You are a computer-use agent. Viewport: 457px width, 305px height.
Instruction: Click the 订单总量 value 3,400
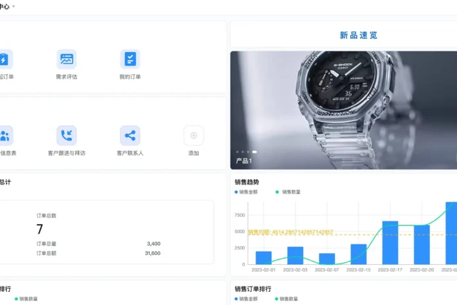[x=154, y=244]
